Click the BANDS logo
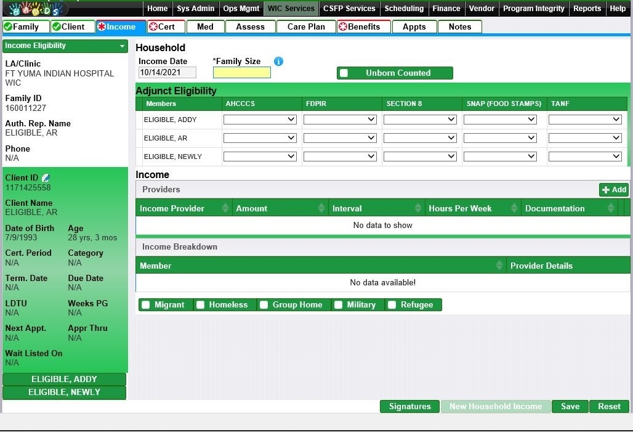Viewport: 633px width, 432px height. pos(36,9)
